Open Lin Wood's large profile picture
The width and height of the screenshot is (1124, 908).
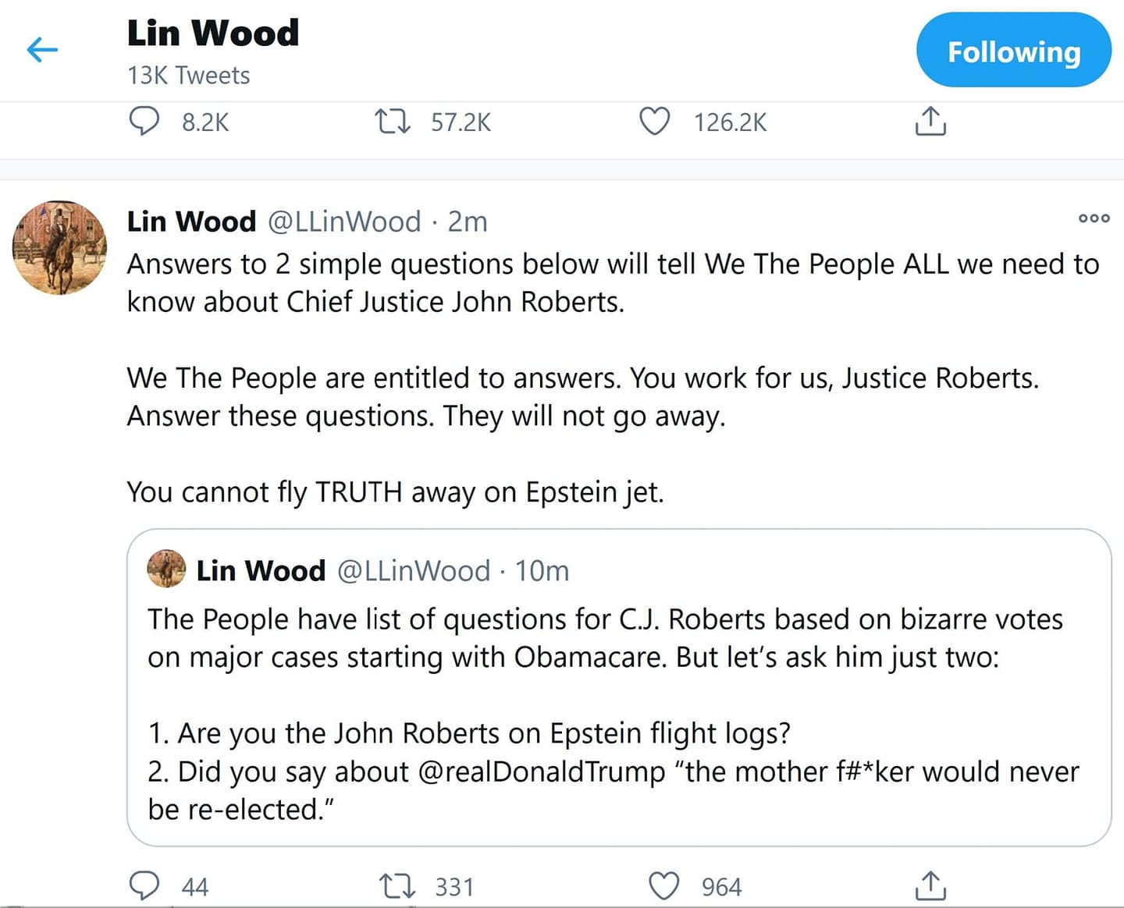click(59, 247)
